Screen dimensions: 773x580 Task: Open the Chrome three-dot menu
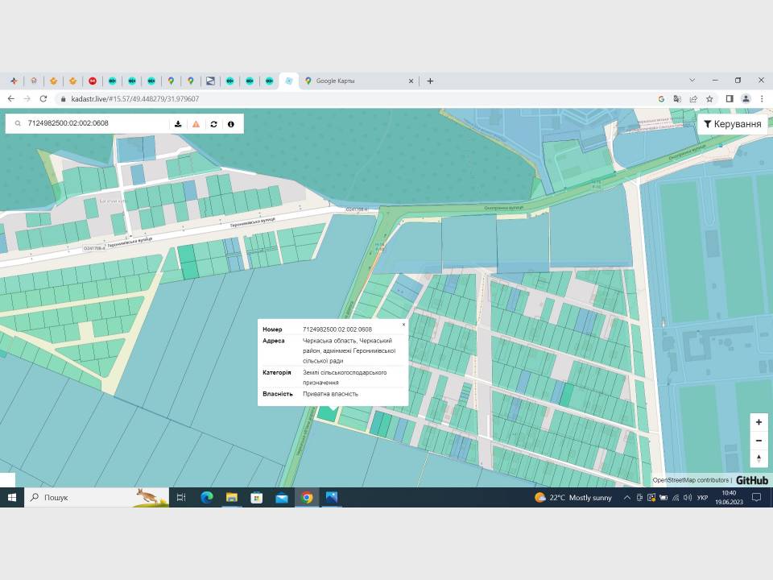pos(762,99)
